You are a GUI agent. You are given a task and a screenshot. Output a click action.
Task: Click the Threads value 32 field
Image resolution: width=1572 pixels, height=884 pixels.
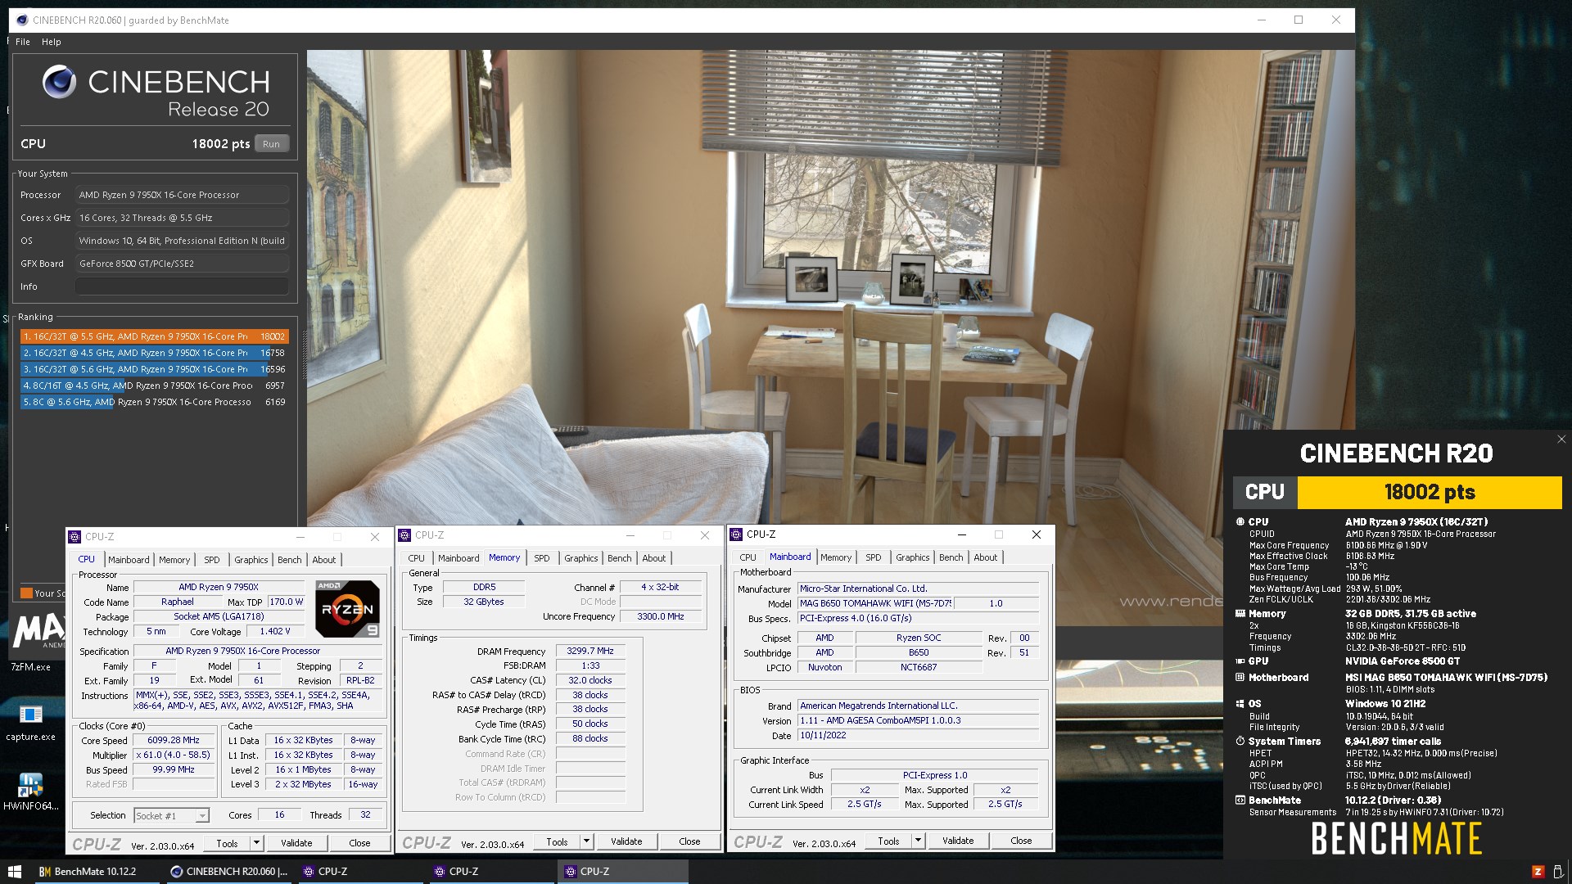tap(365, 814)
